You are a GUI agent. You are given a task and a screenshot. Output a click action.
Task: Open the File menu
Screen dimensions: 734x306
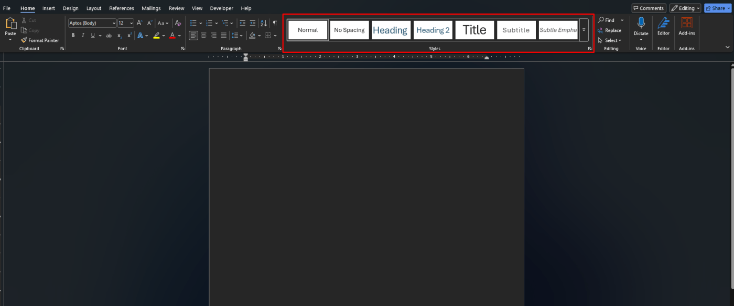coord(7,8)
